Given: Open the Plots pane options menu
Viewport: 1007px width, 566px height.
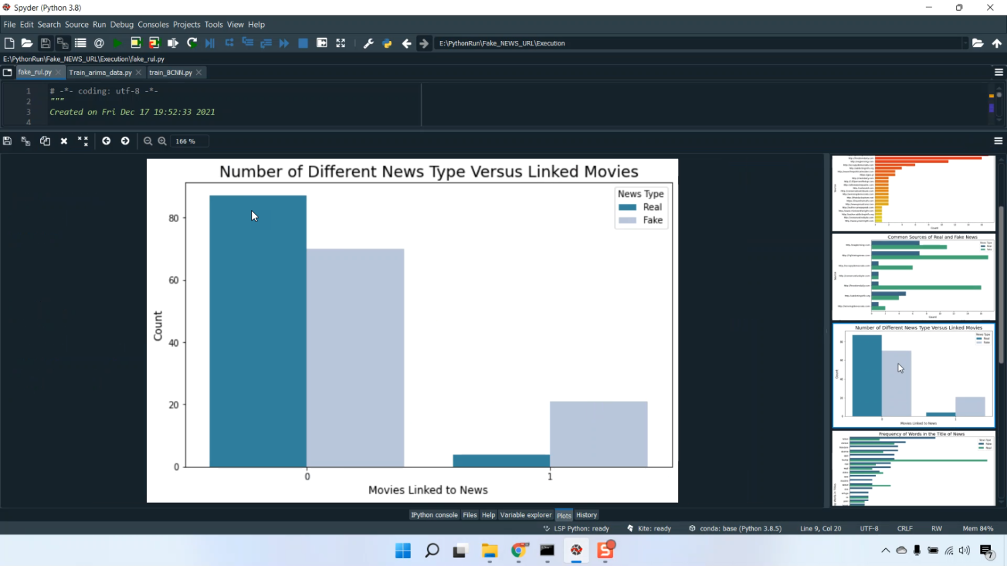Looking at the screenshot, I should pos(998,141).
